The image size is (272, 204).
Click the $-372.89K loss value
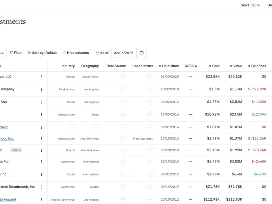pos(257,89)
